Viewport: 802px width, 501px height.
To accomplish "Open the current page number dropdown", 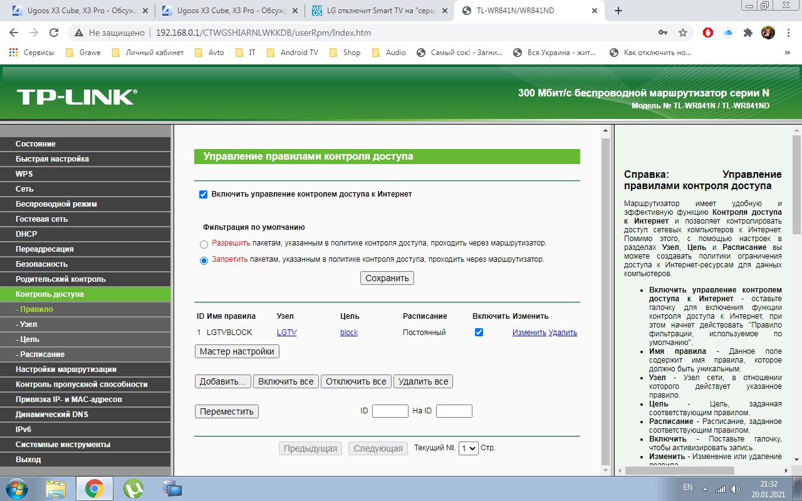I will point(468,448).
